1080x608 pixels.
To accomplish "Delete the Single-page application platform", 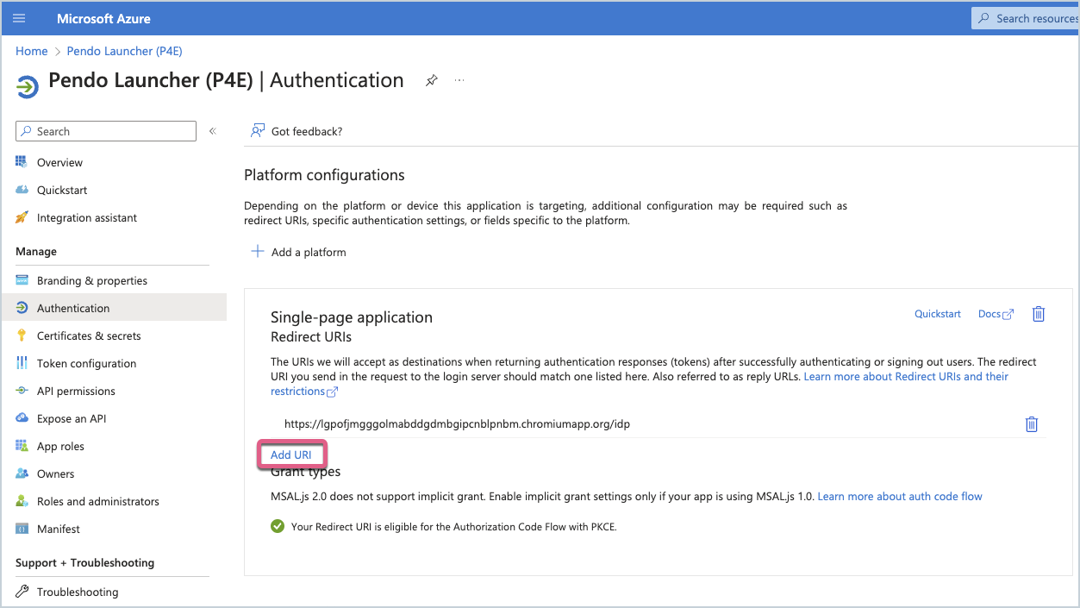I will (1039, 314).
